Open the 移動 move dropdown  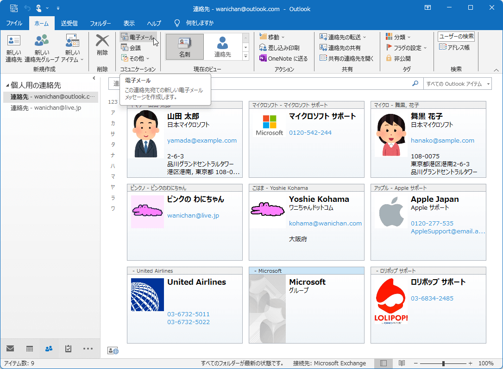(x=272, y=37)
